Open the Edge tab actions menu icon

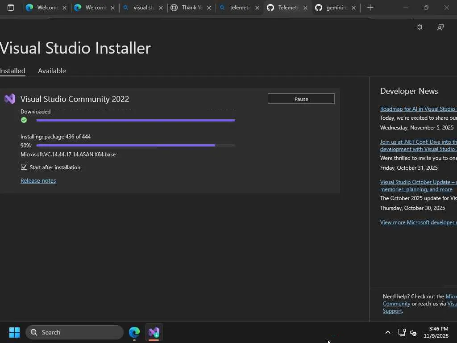pyautogui.click(x=11, y=8)
